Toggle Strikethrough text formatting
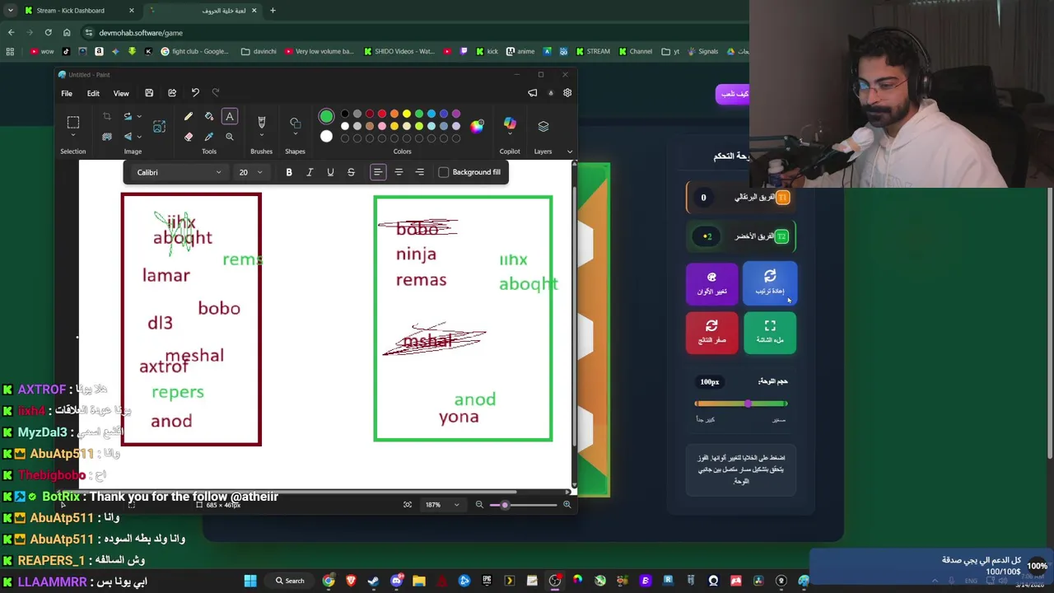The image size is (1054, 593). [x=351, y=172]
